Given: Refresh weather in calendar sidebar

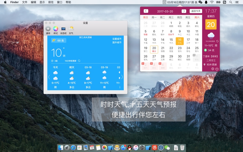Looking at the screenshot, I should (217, 41).
